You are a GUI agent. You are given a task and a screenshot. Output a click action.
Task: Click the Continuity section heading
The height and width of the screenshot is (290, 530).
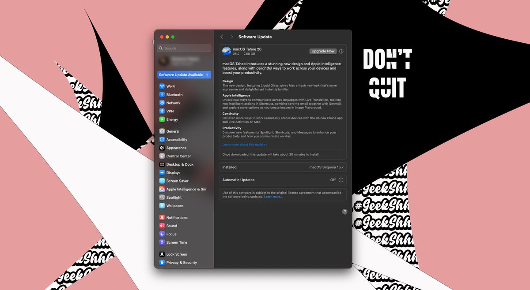[231, 114]
